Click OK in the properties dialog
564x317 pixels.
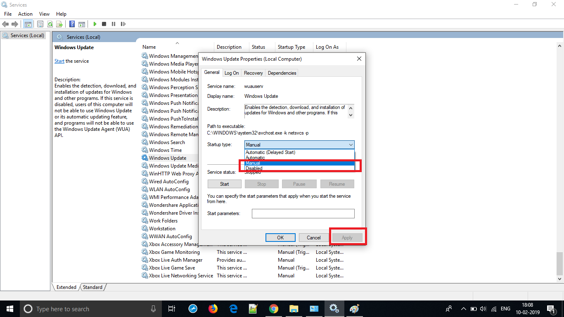280,237
